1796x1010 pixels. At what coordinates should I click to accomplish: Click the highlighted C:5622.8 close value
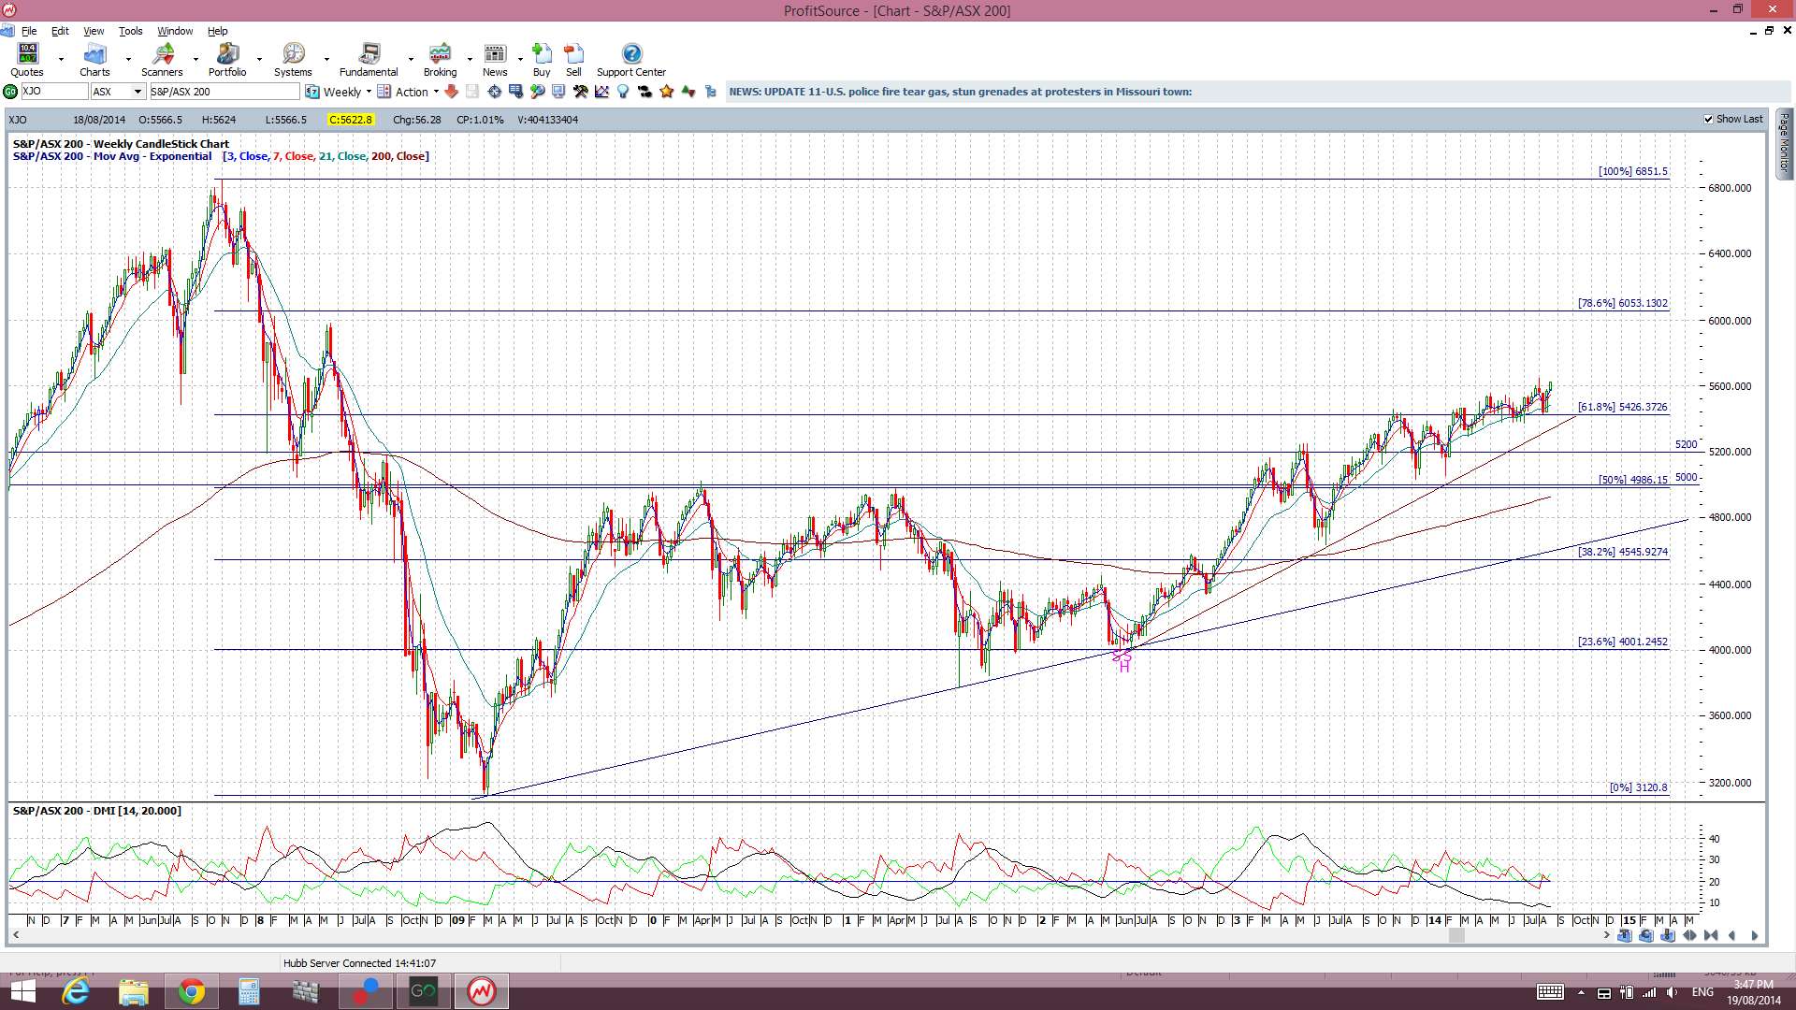(x=351, y=120)
